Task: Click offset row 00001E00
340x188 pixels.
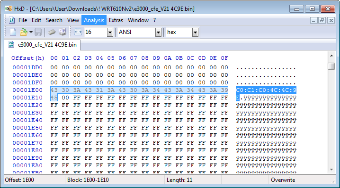Action: click(x=27, y=90)
